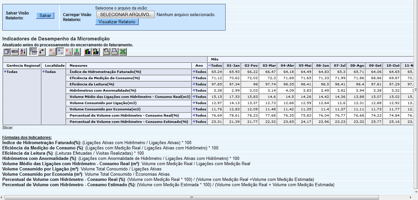This screenshot has width=418, height=200.
Task: Open chart configuration with checkmark icon
Action: pyautogui.click(x=96, y=52)
